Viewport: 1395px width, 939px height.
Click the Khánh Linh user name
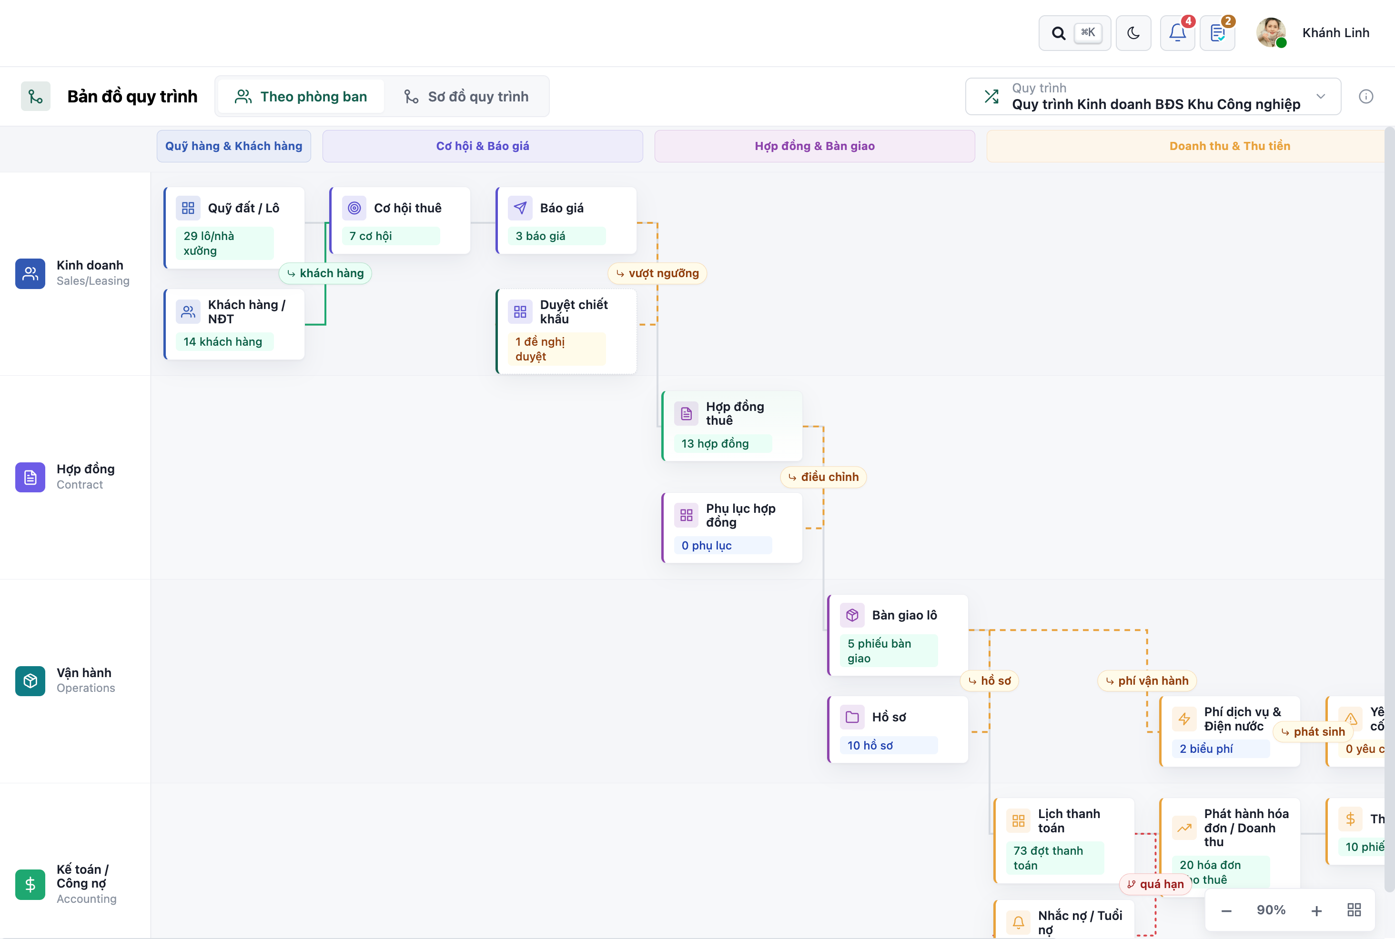click(1335, 33)
